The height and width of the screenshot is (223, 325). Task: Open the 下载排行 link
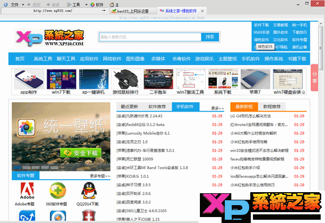(300, 32)
